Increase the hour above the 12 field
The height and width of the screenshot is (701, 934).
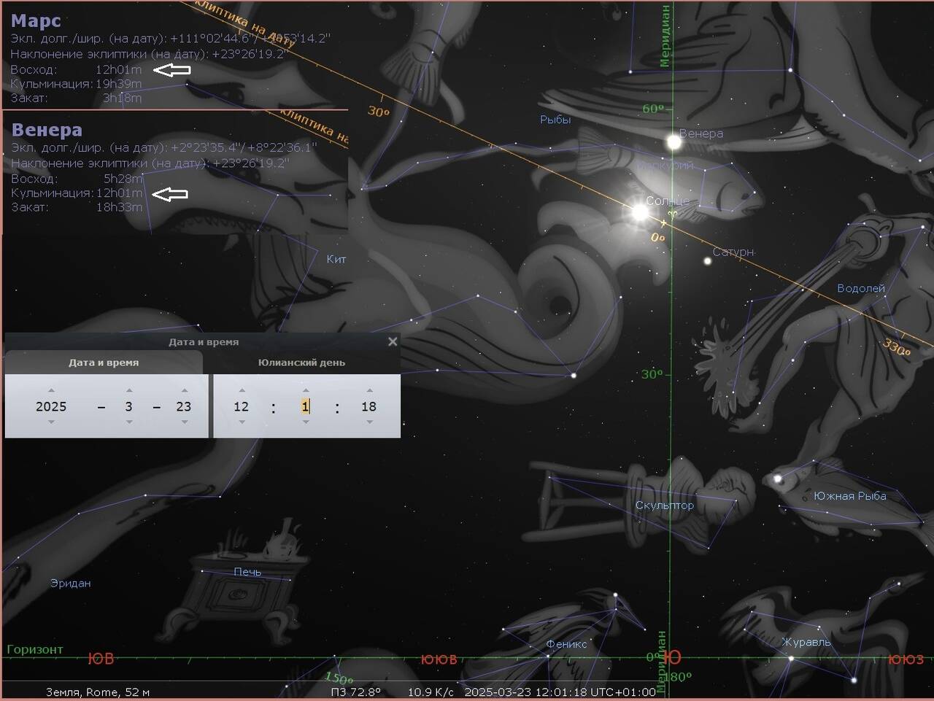(242, 390)
